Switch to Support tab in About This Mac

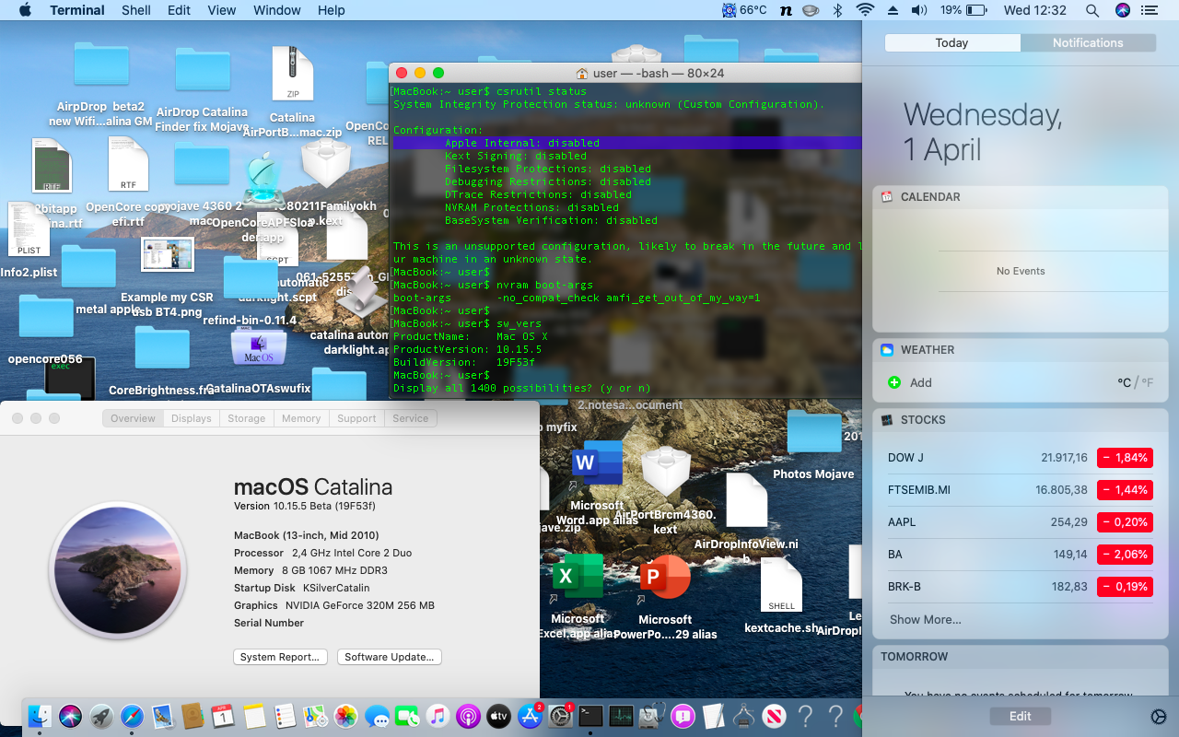coord(356,418)
